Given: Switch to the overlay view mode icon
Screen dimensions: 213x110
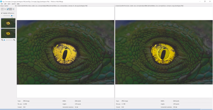Looking at the screenshot, I should coord(5,9).
